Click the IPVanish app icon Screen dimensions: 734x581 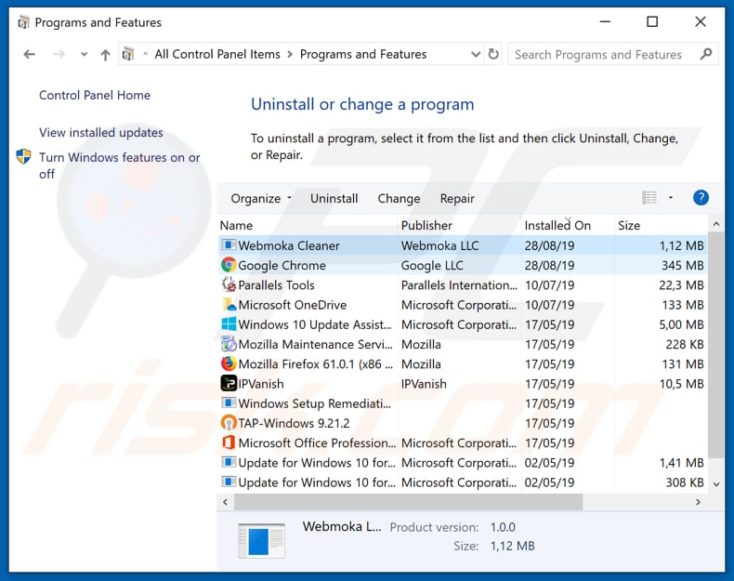[229, 383]
